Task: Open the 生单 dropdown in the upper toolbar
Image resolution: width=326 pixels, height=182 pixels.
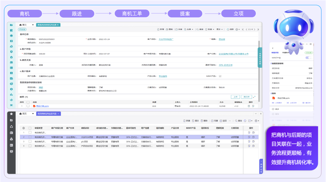Action: [190, 29]
